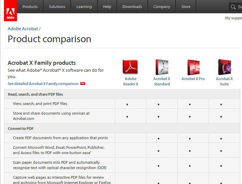The width and height of the screenshot is (242, 184).
Task: Click the Acrobat X Standard text link
Action: (x=162, y=81)
